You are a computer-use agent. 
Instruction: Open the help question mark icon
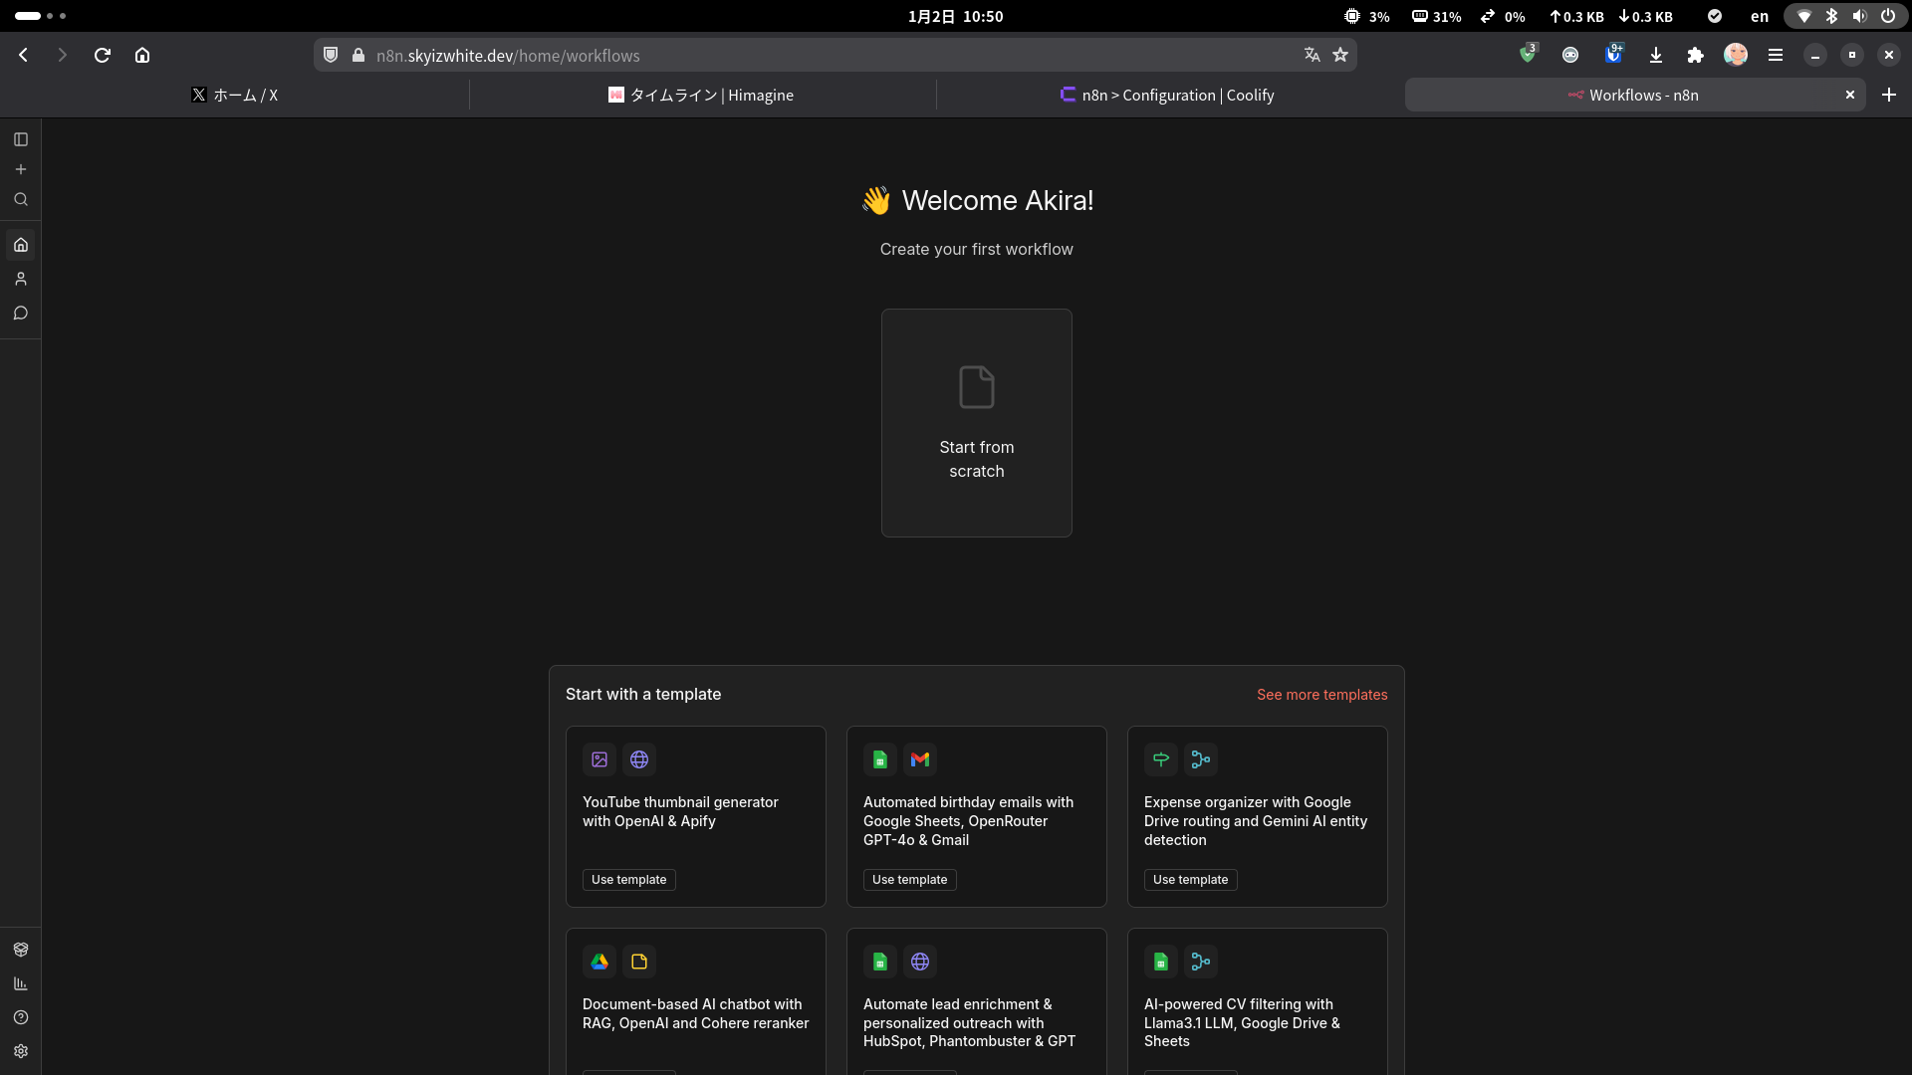point(21,1017)
